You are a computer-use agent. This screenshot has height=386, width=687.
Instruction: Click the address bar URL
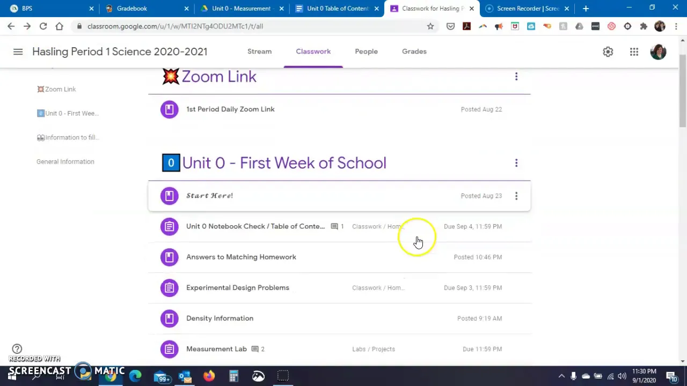click(x=175, y=26)
